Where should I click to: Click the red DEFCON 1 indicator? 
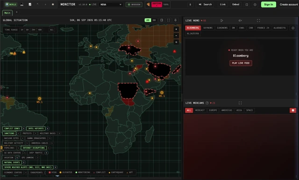click(x=157, y=5)
